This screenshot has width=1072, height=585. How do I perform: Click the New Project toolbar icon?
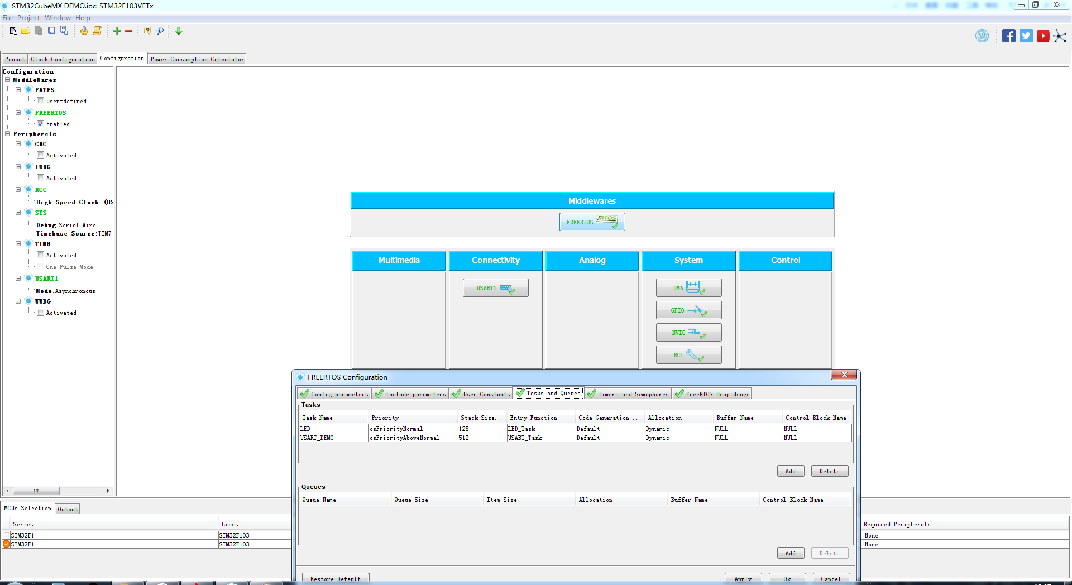tap(13, 31)
